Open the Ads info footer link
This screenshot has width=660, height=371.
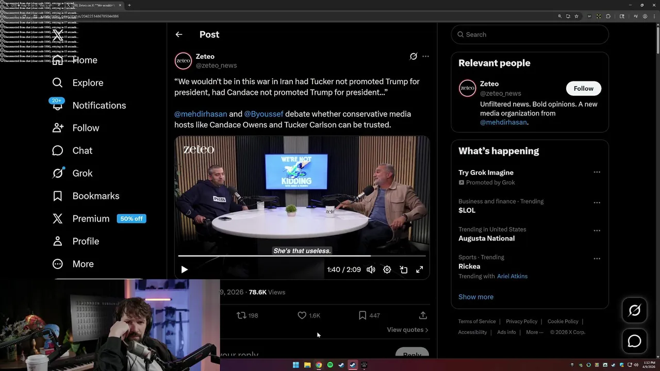click(x=506, y=332)
